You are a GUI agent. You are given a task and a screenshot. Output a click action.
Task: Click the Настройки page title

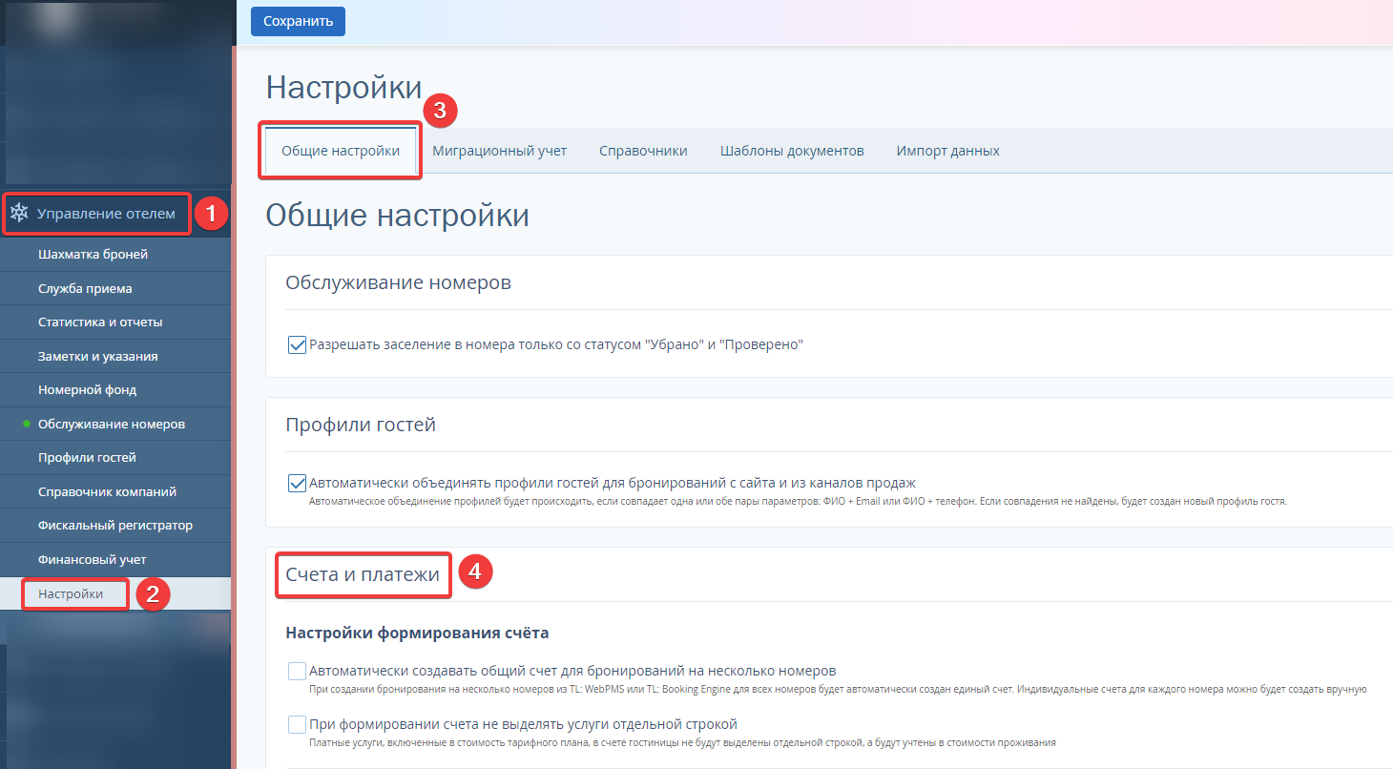343,87
